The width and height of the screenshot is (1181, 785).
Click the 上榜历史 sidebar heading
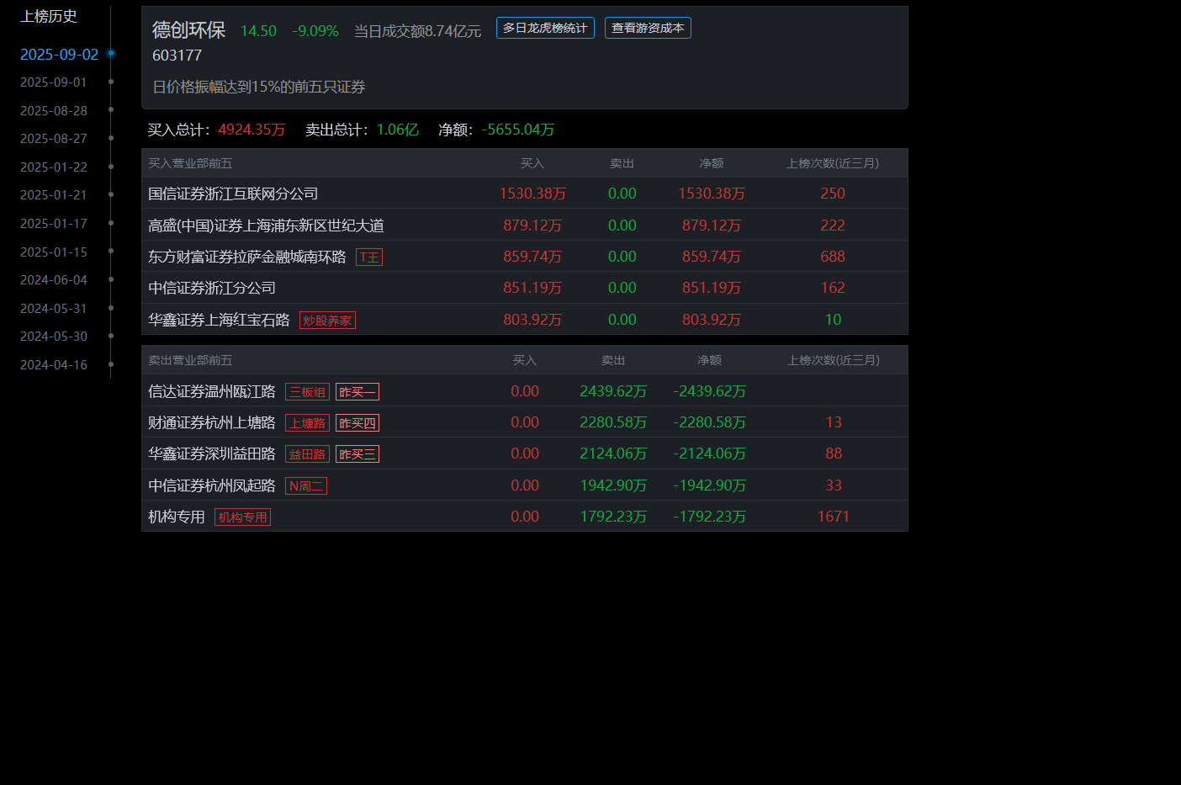[49, 16]
